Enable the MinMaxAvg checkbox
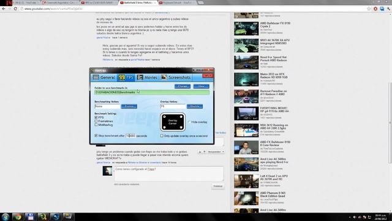The image size is (392, 221). (96, 125)
